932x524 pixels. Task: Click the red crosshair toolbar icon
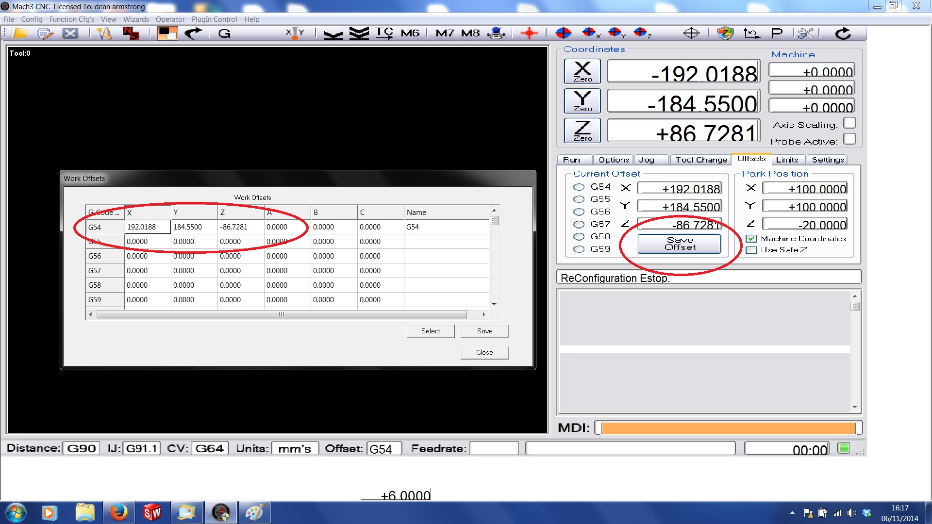coord(529,33)
